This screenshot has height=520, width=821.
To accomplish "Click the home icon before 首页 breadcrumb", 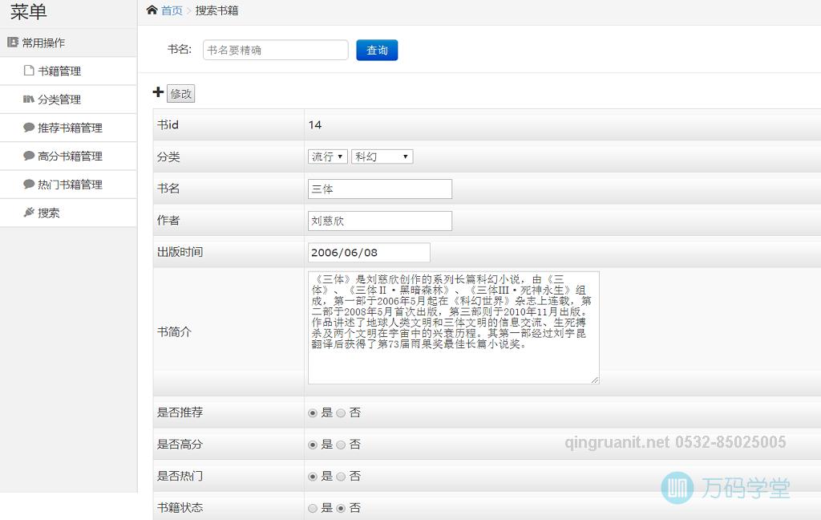I will [151, 10].
